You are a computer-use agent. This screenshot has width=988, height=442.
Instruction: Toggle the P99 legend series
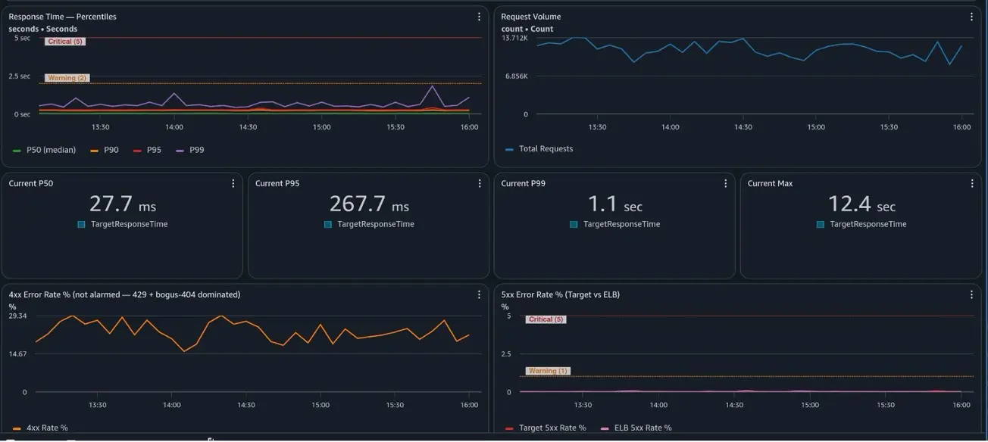click(x=190, y=150)
